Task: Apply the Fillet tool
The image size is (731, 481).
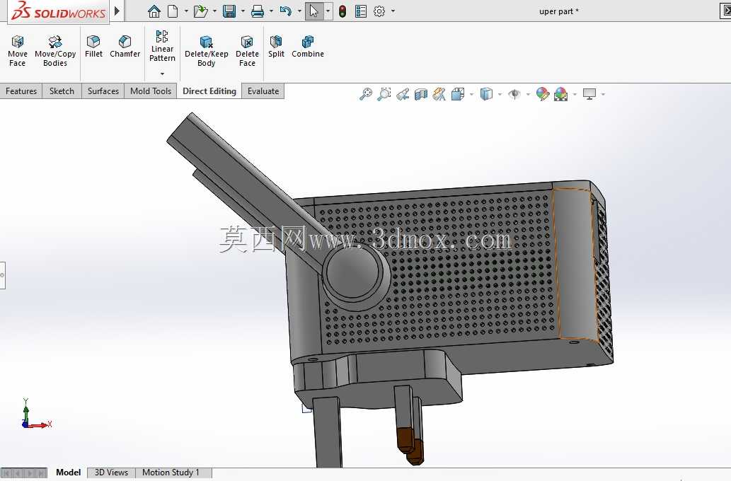Action: 93,47
